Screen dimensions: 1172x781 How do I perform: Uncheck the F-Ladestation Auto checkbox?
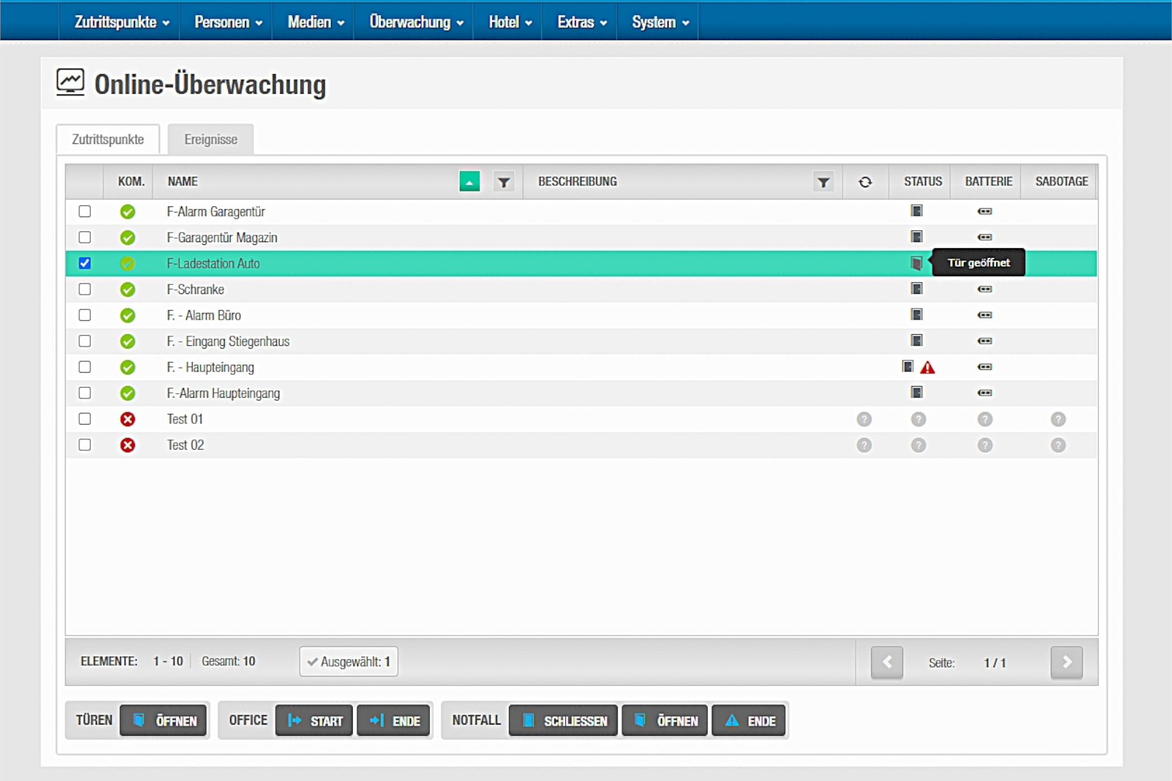(x=85, y=263)
